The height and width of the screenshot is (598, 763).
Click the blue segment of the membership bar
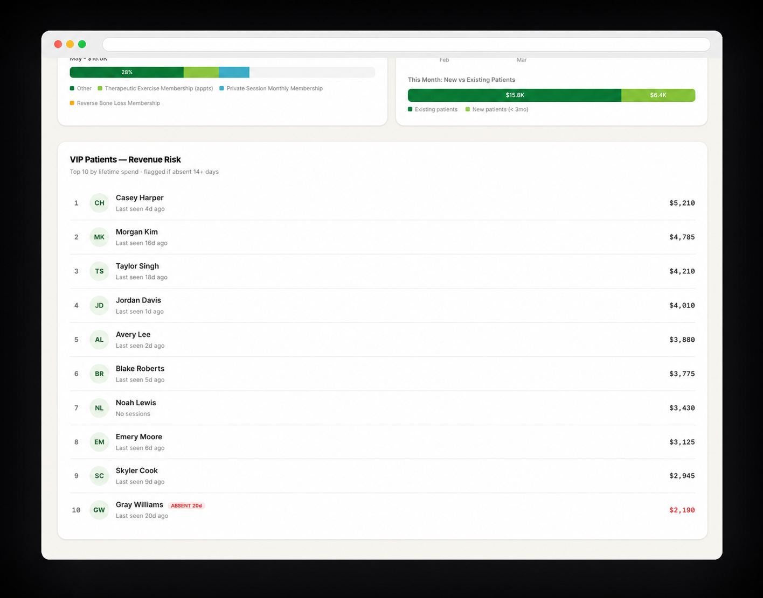pos(234,72)
